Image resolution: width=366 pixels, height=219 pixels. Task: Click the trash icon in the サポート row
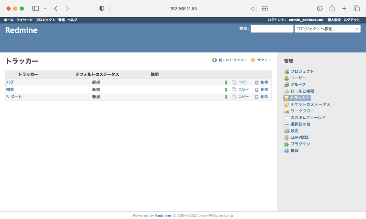point(257,97)
